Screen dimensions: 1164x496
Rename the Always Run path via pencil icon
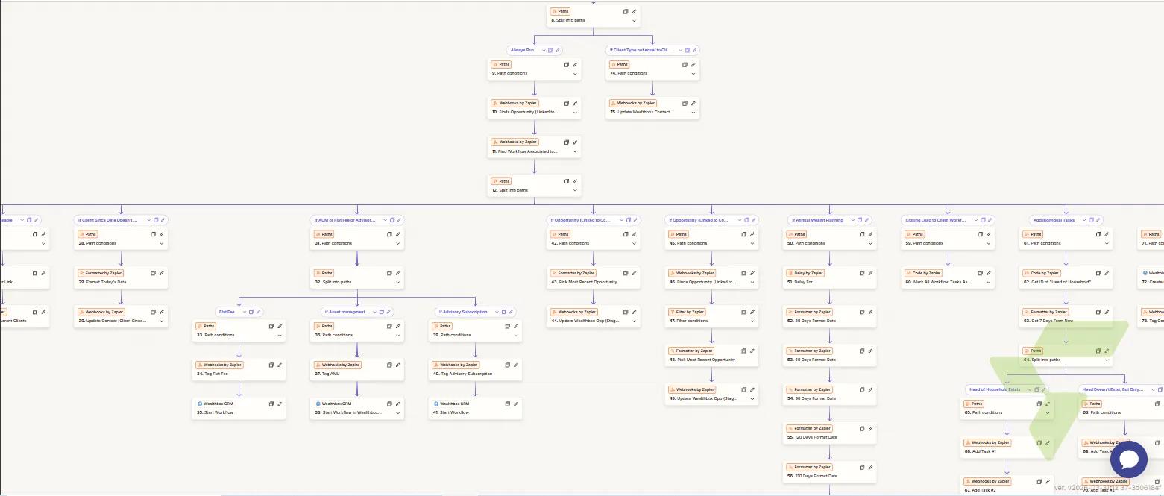[557, 50]
